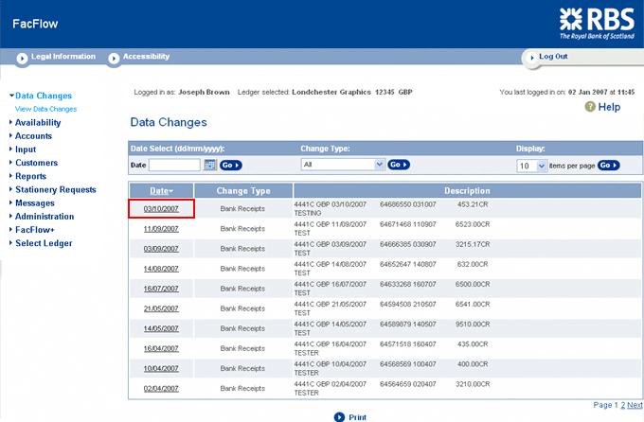
Task: Click the Legal Information link
Action: pyautogui.click(x=63, y=56)
